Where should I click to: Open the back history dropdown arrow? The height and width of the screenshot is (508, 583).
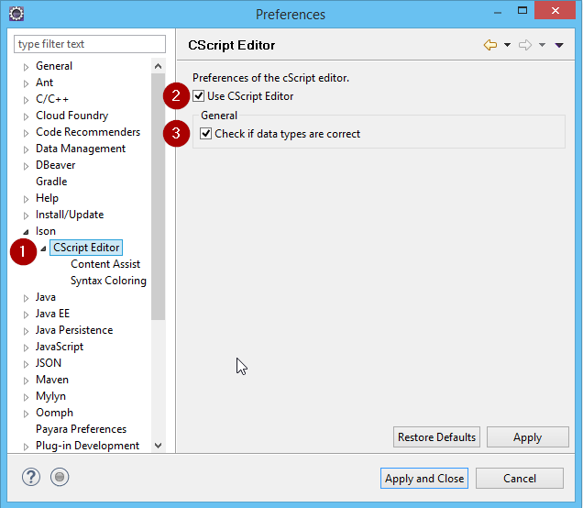click(x=507, y=45)
